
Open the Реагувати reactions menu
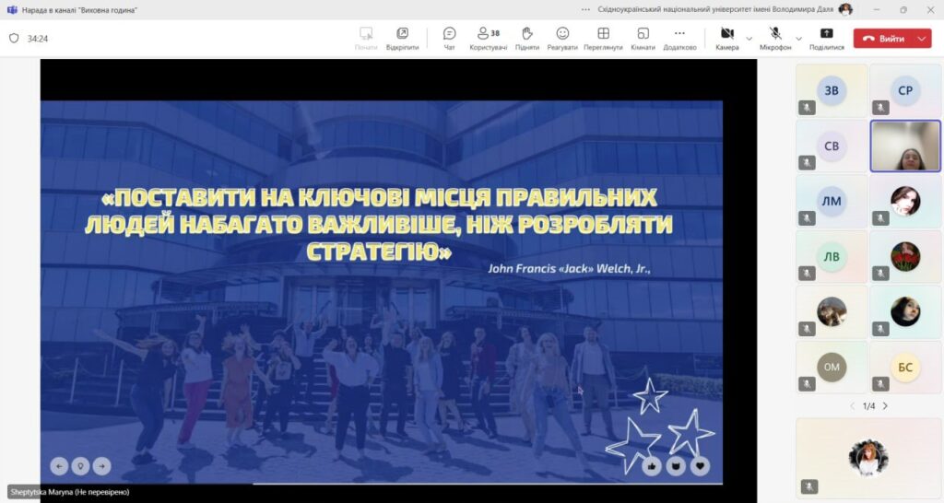561,39
